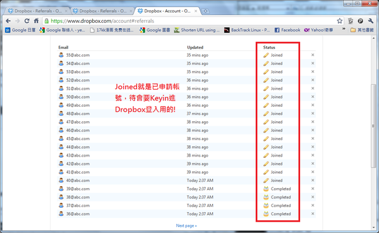Click the page's vertical scrollbar thumb
This screenshot has width=379, height=233.
click(373, 126)
